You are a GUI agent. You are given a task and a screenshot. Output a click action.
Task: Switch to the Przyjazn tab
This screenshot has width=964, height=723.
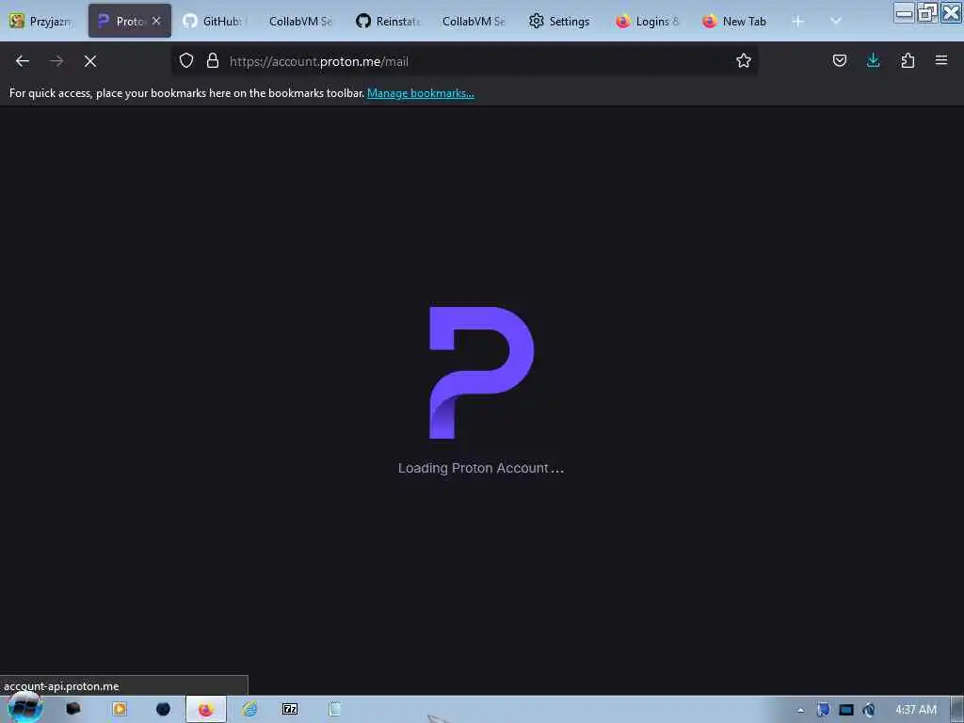(x=40, y=21)
